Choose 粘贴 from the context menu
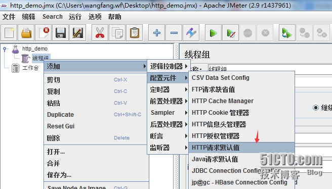 coord(96,103)
